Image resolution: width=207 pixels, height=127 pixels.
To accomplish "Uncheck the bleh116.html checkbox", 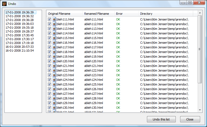I will click(x=50, y=43).
